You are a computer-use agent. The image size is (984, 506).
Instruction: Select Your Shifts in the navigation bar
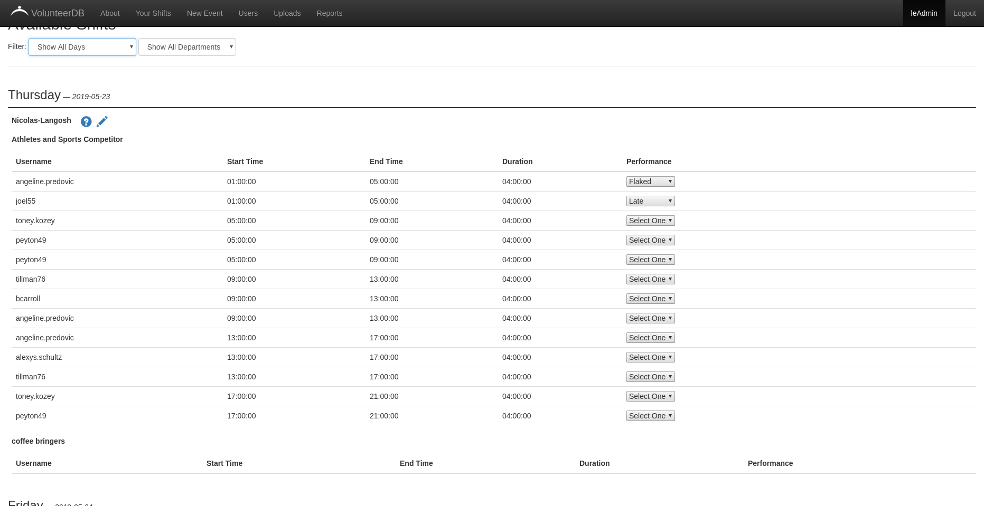pos(153,13)
